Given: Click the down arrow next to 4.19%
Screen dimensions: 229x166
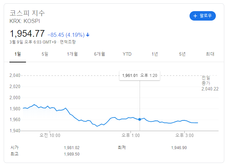Looking at the screenshot, I should click(88, 35).
